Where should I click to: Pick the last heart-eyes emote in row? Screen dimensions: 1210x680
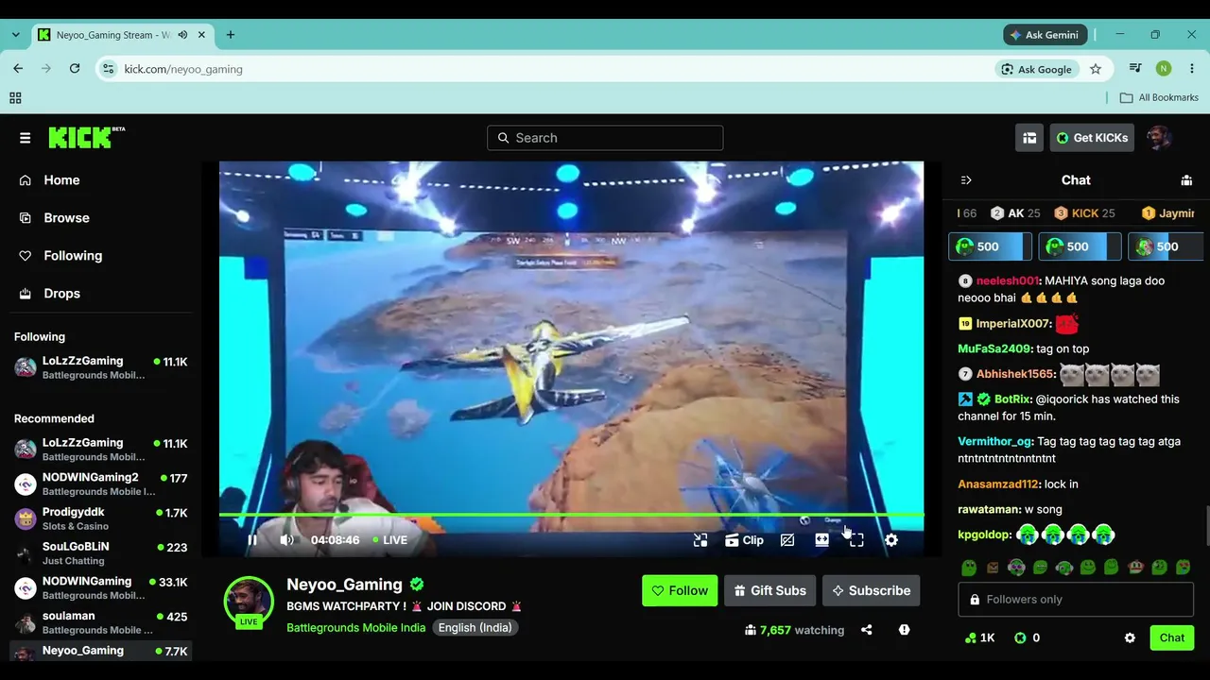coord(1183,568)
